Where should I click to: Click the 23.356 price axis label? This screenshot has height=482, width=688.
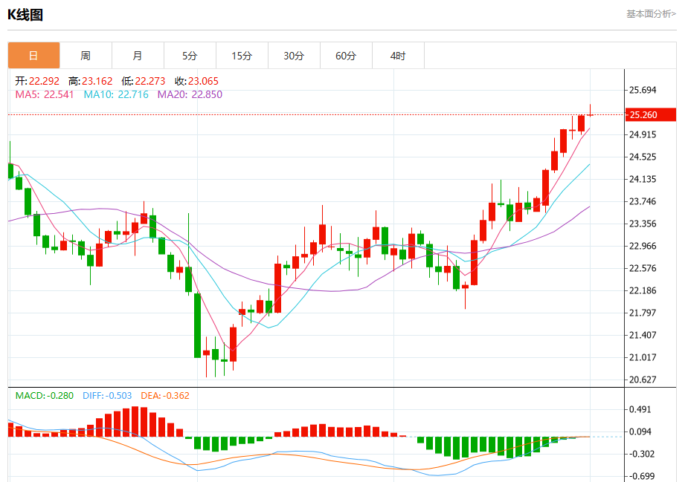tap(643, 224)
